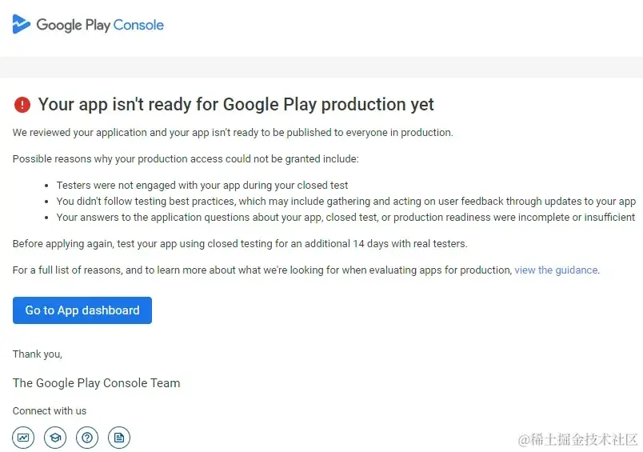
Task: Open the chart dashboard icon under Connect with us
Action: 23,438
